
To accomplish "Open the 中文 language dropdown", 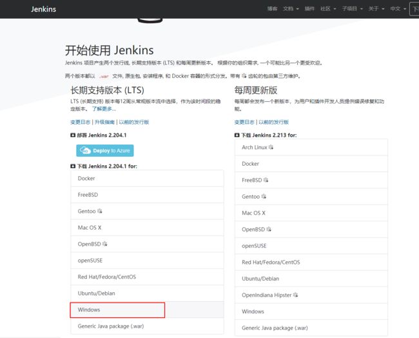I will point(398,9).
